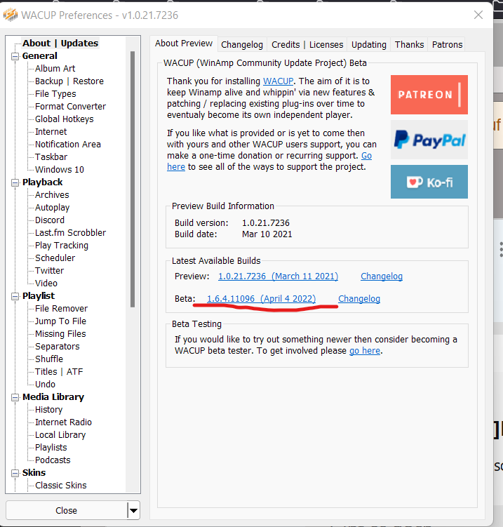Open Taskbar preferences
This screenshot has width=503, height=527.
click(x=51, y=157)
